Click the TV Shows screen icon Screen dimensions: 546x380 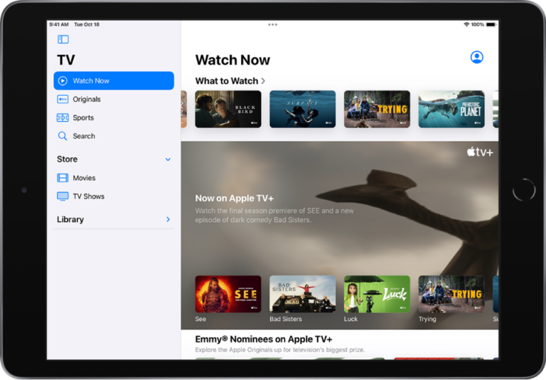(x=63, y=196)
